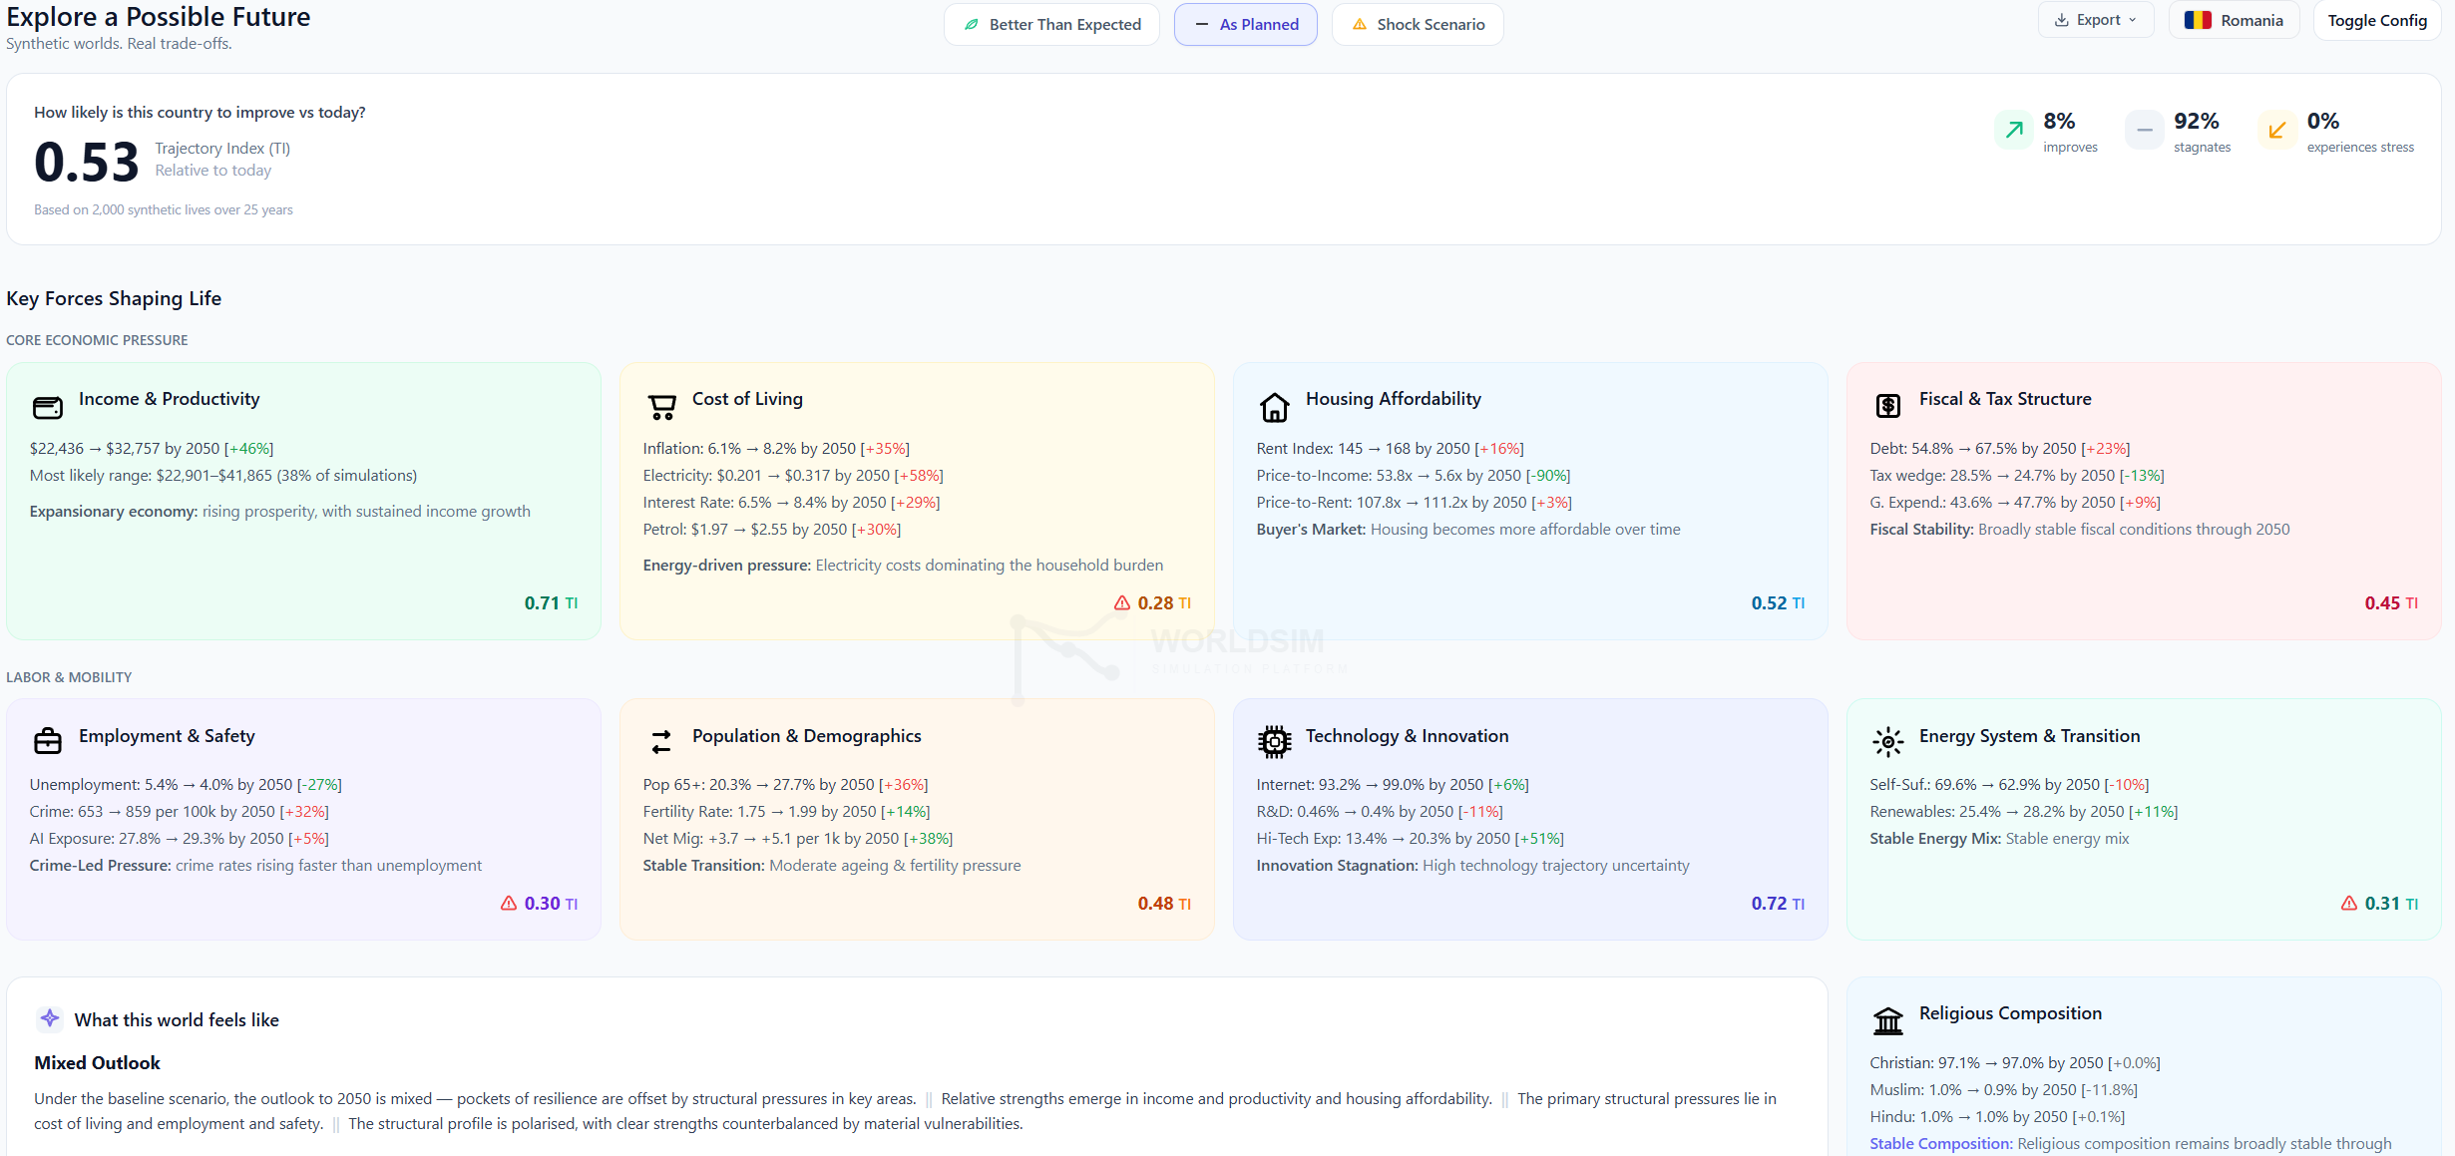Click the Income & Productivity wallet icon

48,407
